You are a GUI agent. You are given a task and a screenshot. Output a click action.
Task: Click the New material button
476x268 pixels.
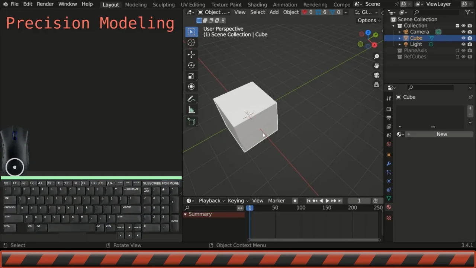[x=441, y=134]
